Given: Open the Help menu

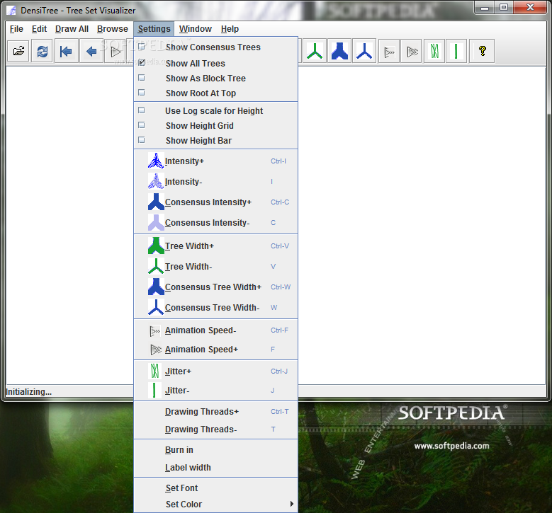Looking at the screenshot, I should (230, 29).
